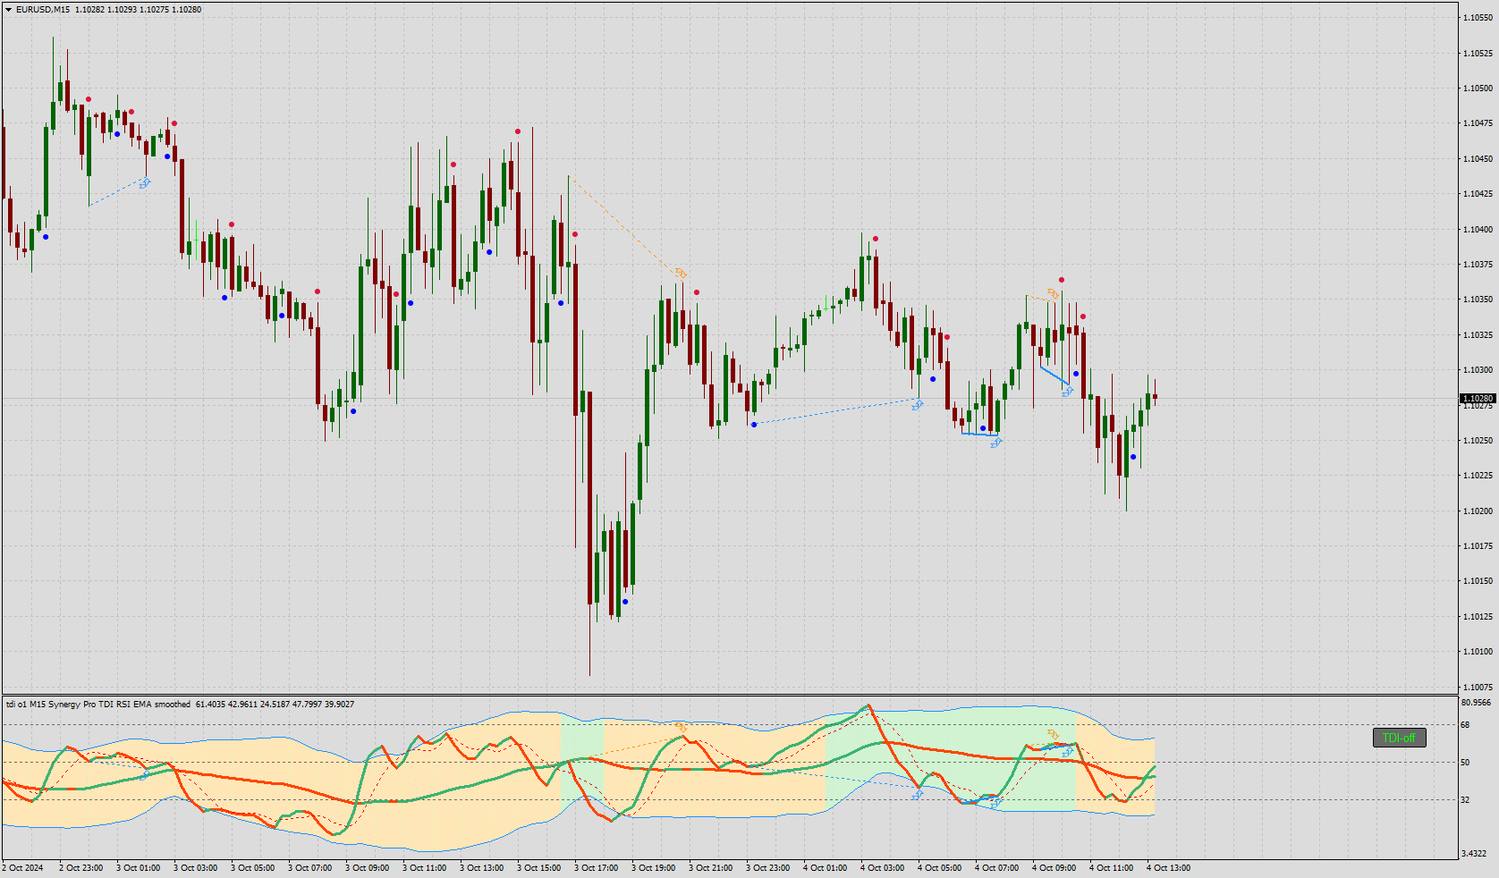The height and width of the screenshot is (878, 1499).
Task: Select the orange divergence arrow on price chart near 3 Oct 20:00
Action: tap(681, 273)
